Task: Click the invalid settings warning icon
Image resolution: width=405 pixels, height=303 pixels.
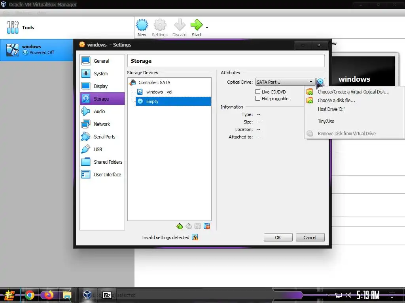Action: click(195, 237)
